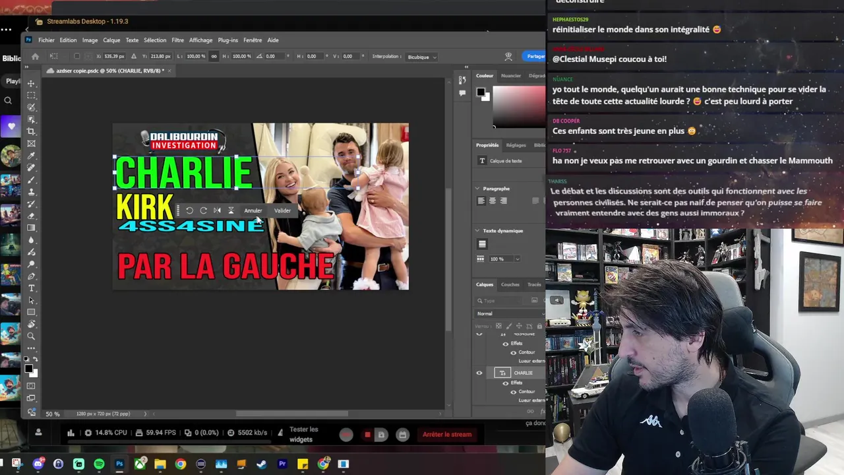Open the Interpolation Bicubique dropdown
The height and width of the screenshot is (475, 844).
[422, 57]
